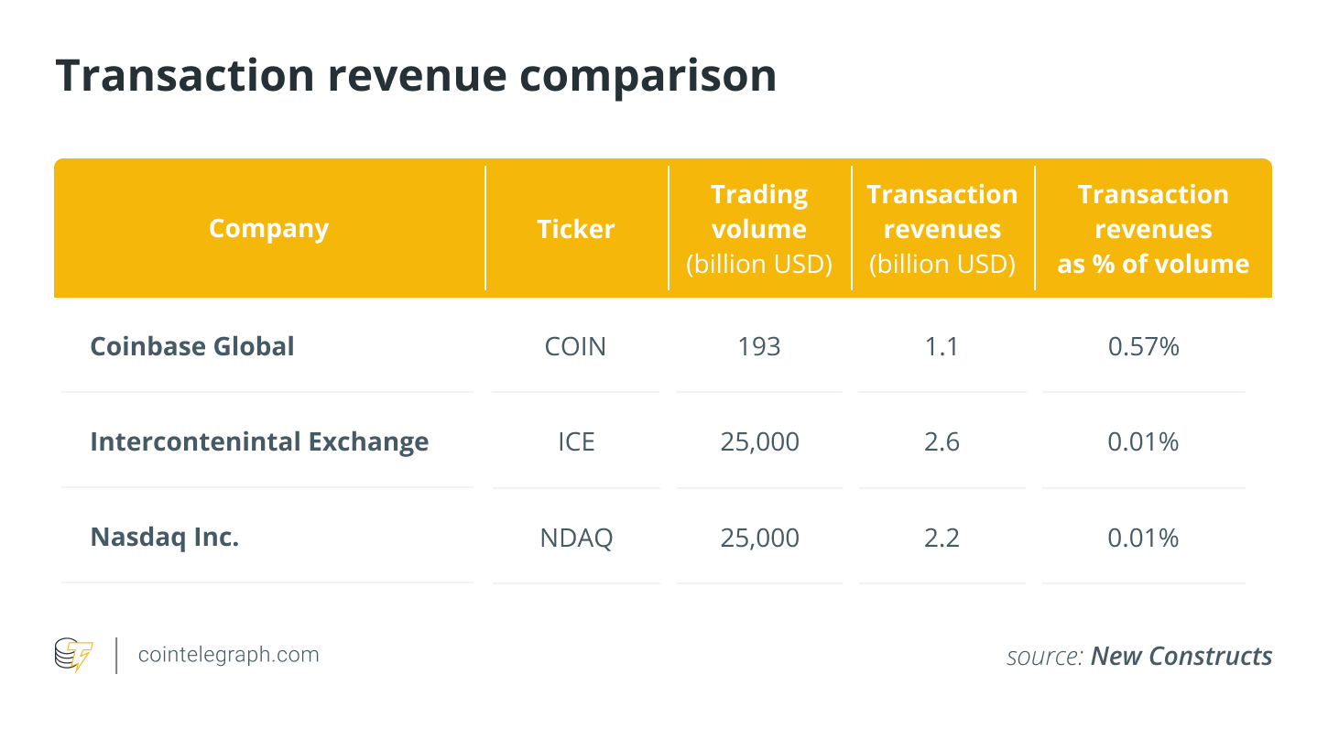The height and width of the screenshot is (729, 1328).
Task: Click the 1.1 Coinbase revenue value
Action: [942, 347]
